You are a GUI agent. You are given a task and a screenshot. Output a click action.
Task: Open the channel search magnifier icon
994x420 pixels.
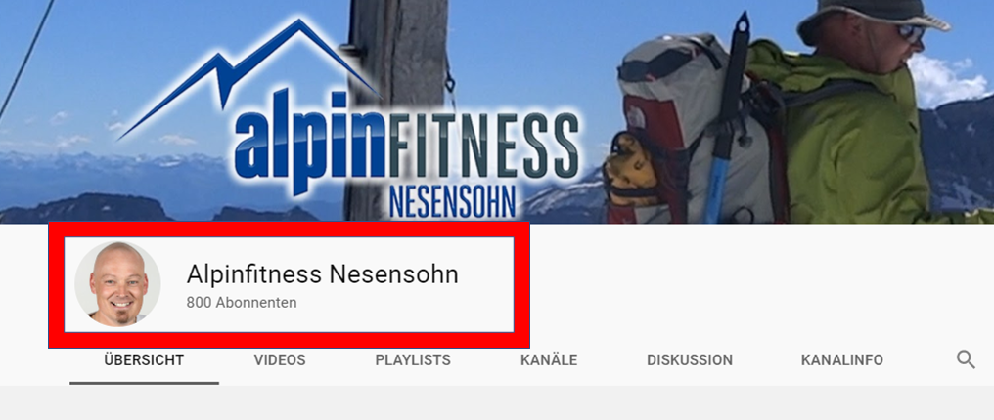(x=966, y=359)
